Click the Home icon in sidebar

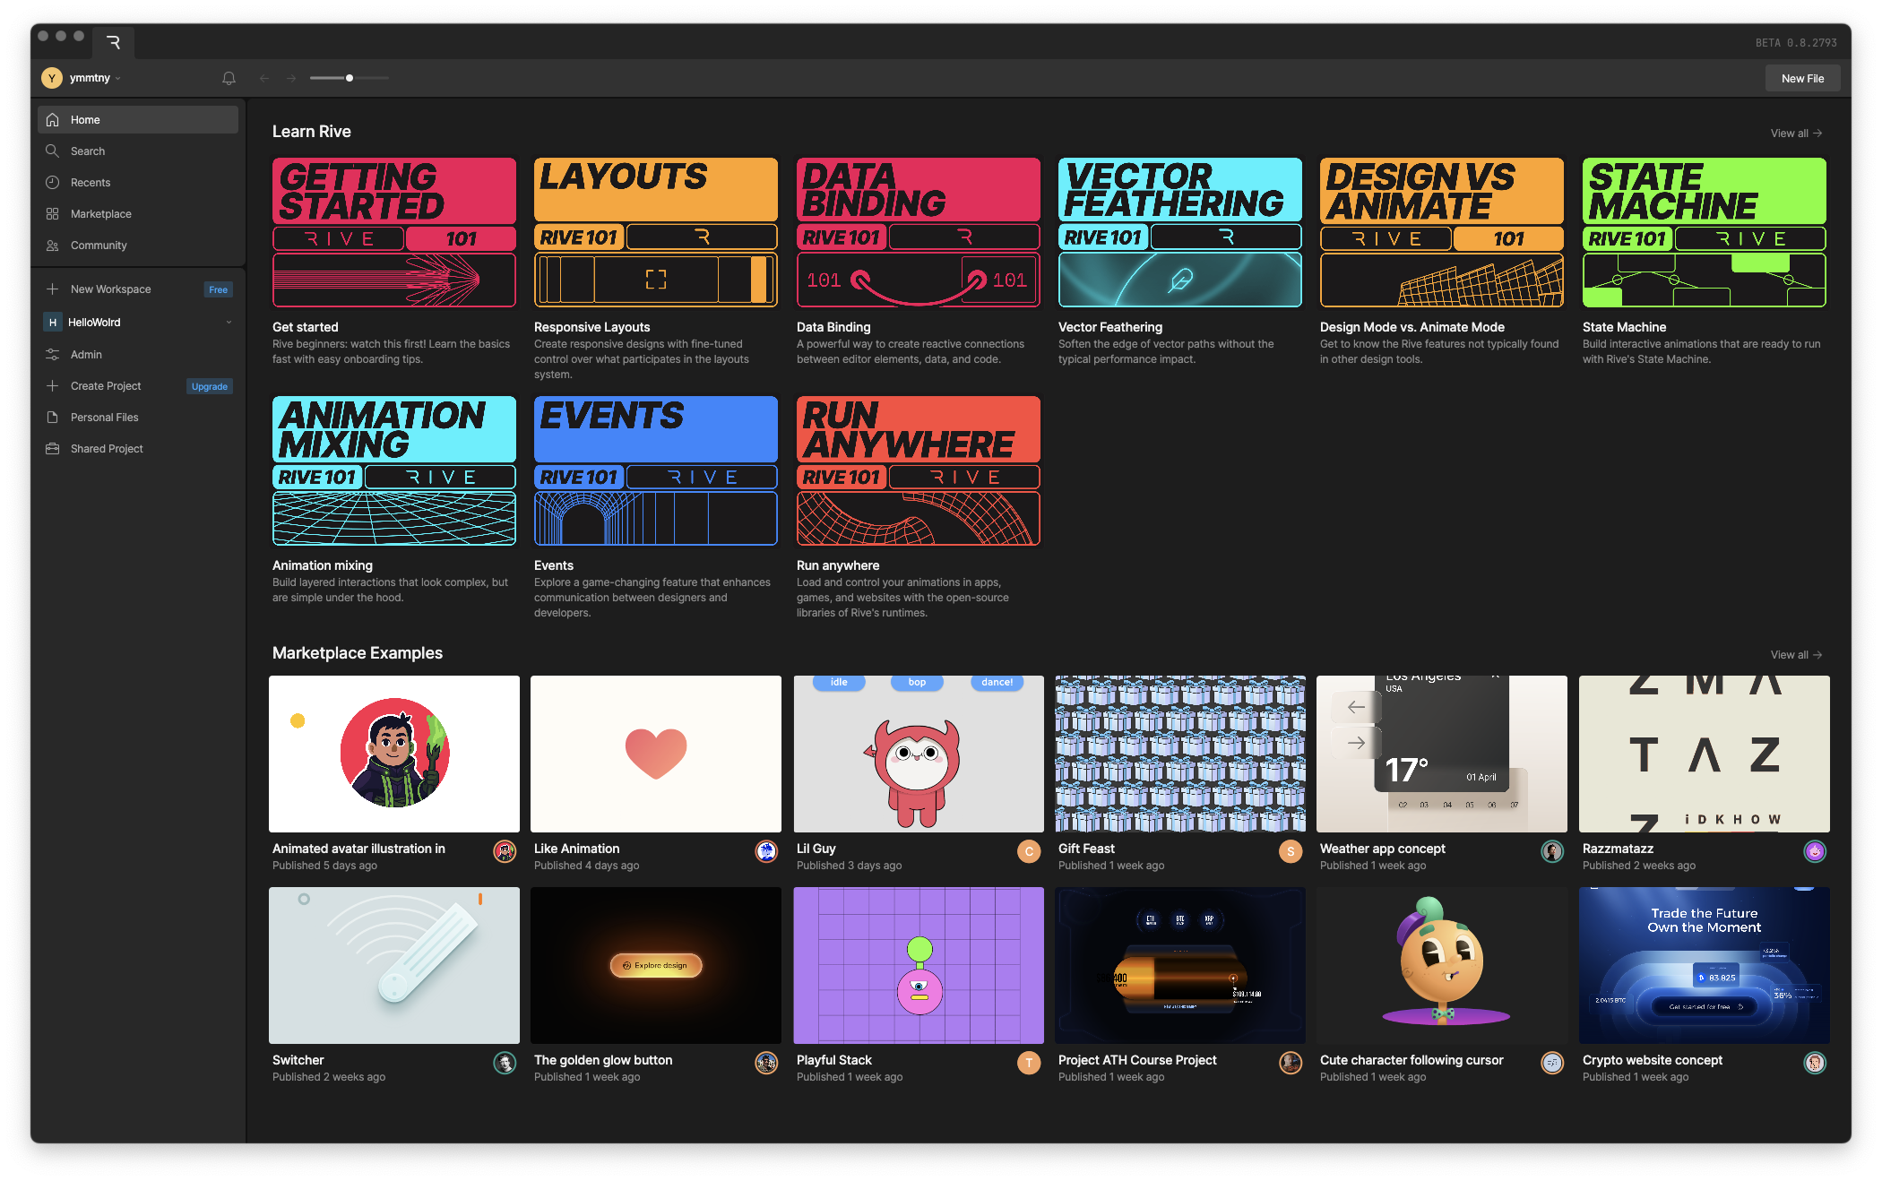pyautogui.click(x=53, y=119)
